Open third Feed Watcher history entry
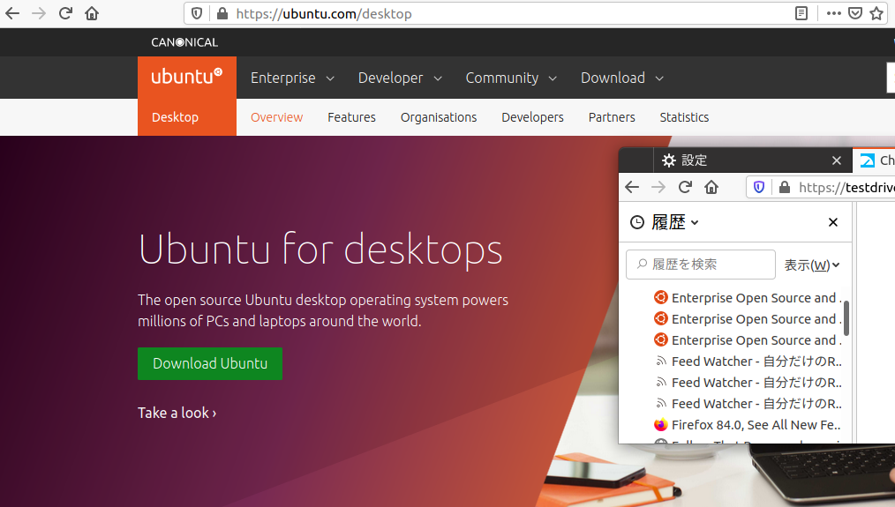The width and height of the screenshot is (895, 507). point(748,403)
